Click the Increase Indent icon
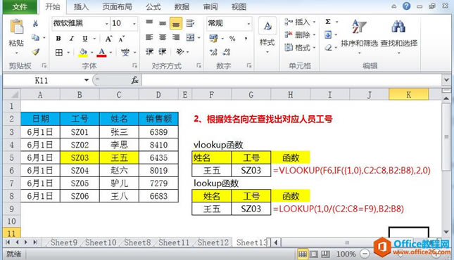Viewport: 454px width, 260px height. [163, 52]
